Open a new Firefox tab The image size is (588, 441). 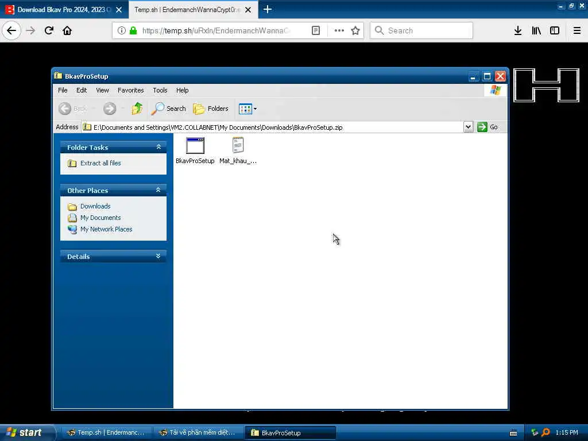point(268,9)
